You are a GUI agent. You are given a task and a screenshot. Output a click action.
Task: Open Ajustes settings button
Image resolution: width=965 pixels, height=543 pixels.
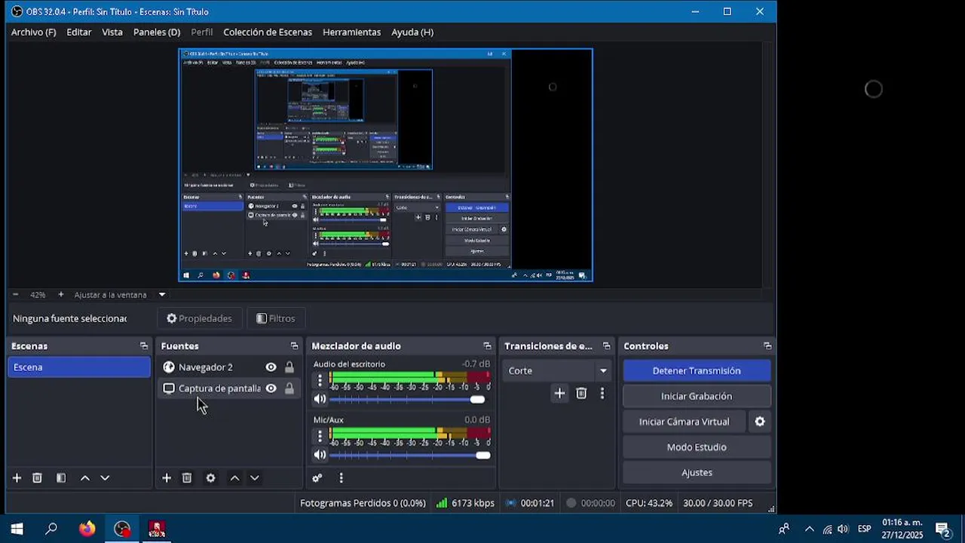(x=697, y=472)
